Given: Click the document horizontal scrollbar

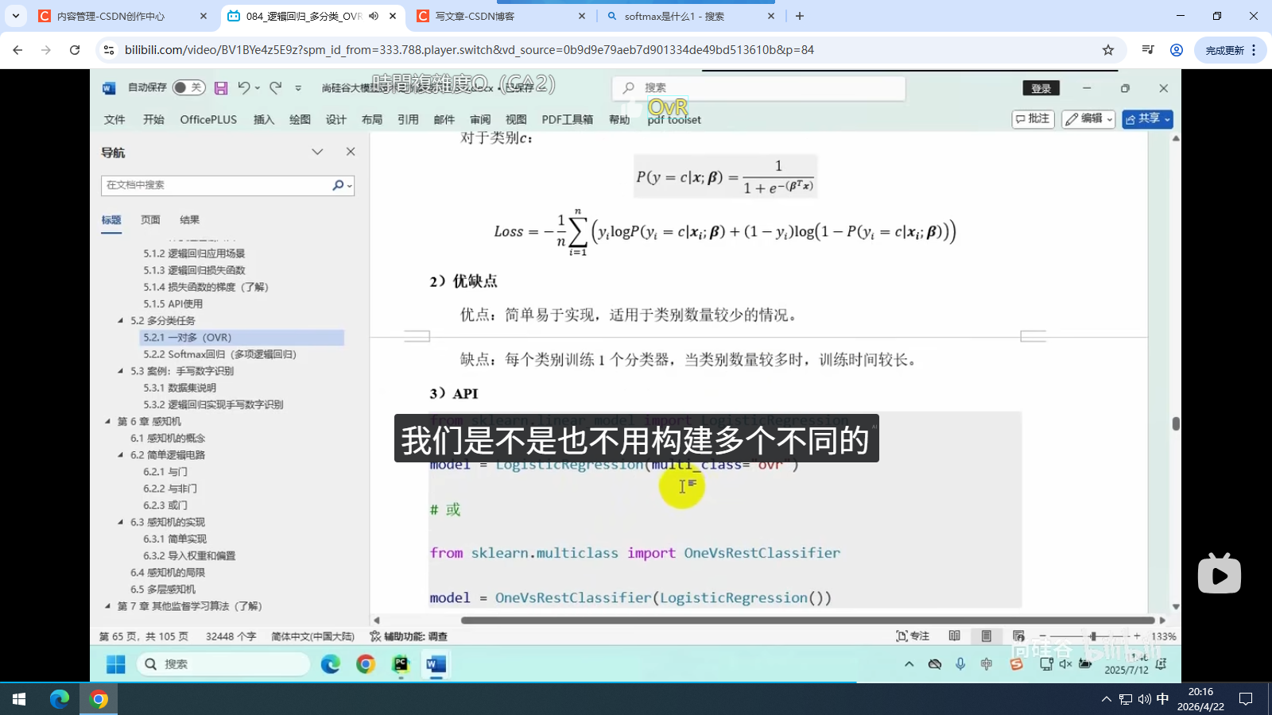Looking at the screenshot, I should [808, 620].
